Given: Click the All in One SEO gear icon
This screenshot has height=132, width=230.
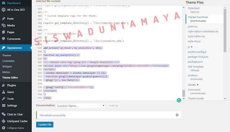Looking at the screenshot, I should coord(4,10).
